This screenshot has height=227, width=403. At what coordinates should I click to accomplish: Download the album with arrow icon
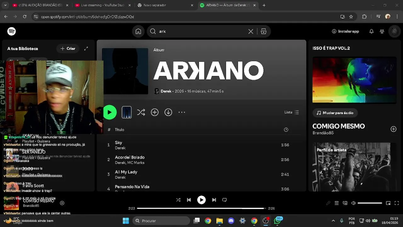pyautogui.click(x=168, y=112)
